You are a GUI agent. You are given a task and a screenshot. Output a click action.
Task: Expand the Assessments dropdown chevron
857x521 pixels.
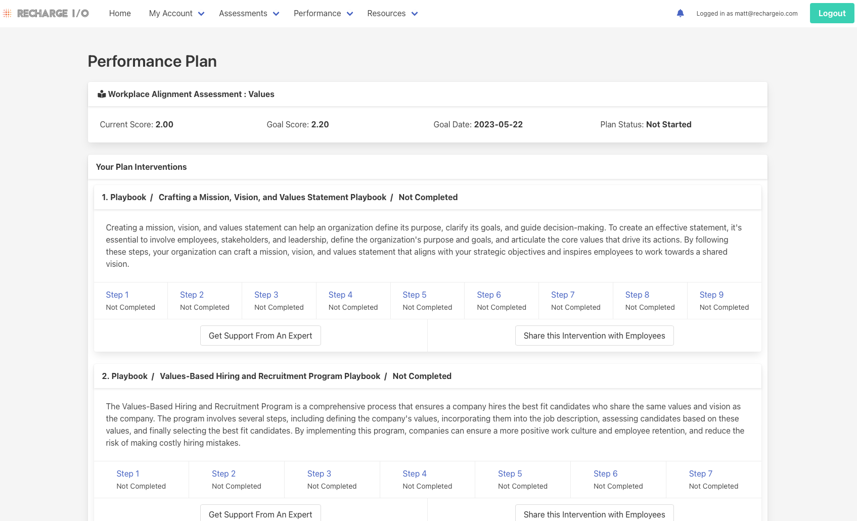click(276, 14)
